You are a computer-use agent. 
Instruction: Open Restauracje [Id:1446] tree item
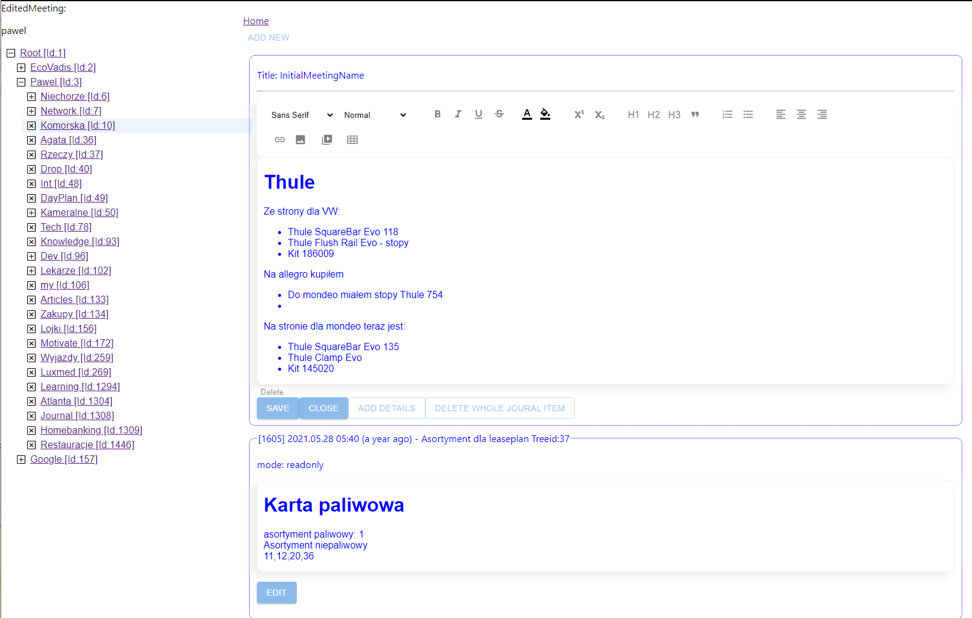click(87, 445)
